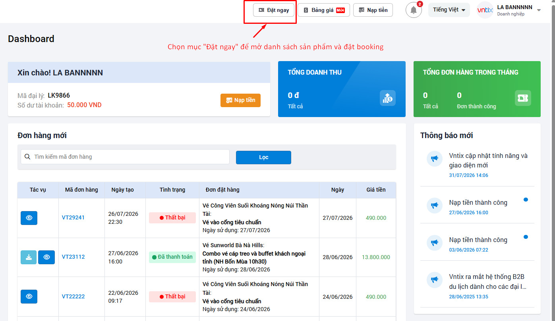Click account balance 50.000 VND
The width and height of the screenshot is (555, 321).
84,105
